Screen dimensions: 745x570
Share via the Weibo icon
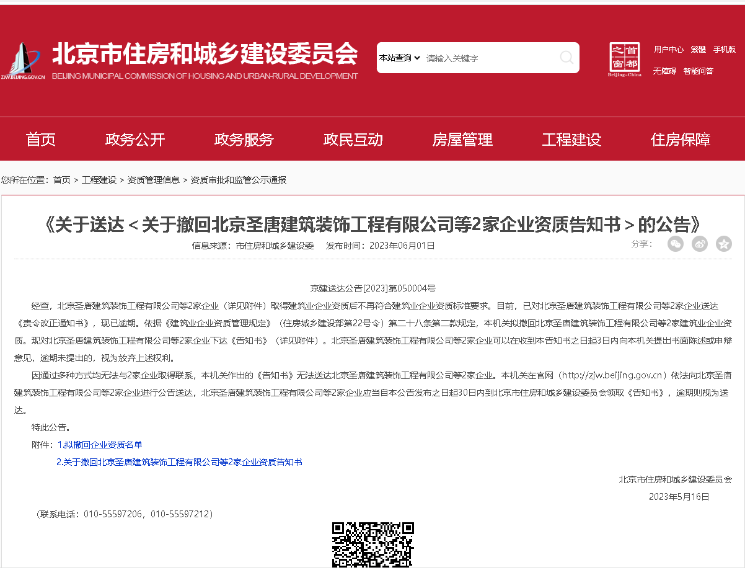[x=700, y=244]
